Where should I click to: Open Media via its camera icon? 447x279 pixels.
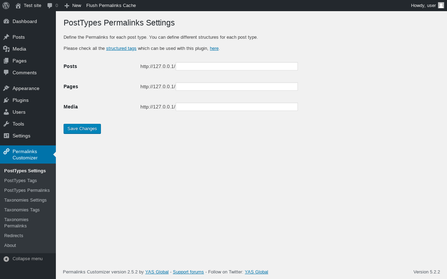click(6, 49)
